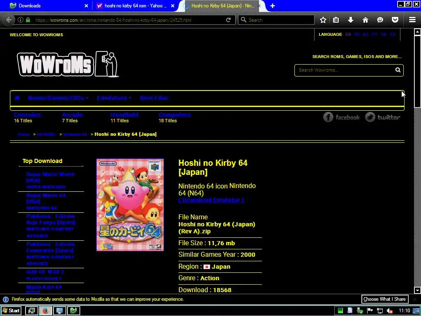The image size is (421, 316).
Task: Click the volume muted tray icon
Action: (390, 311)
